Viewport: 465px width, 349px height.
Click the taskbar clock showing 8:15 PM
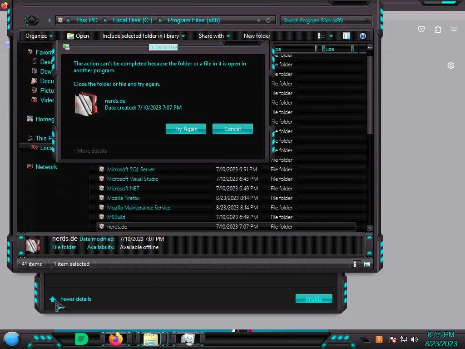441,339
